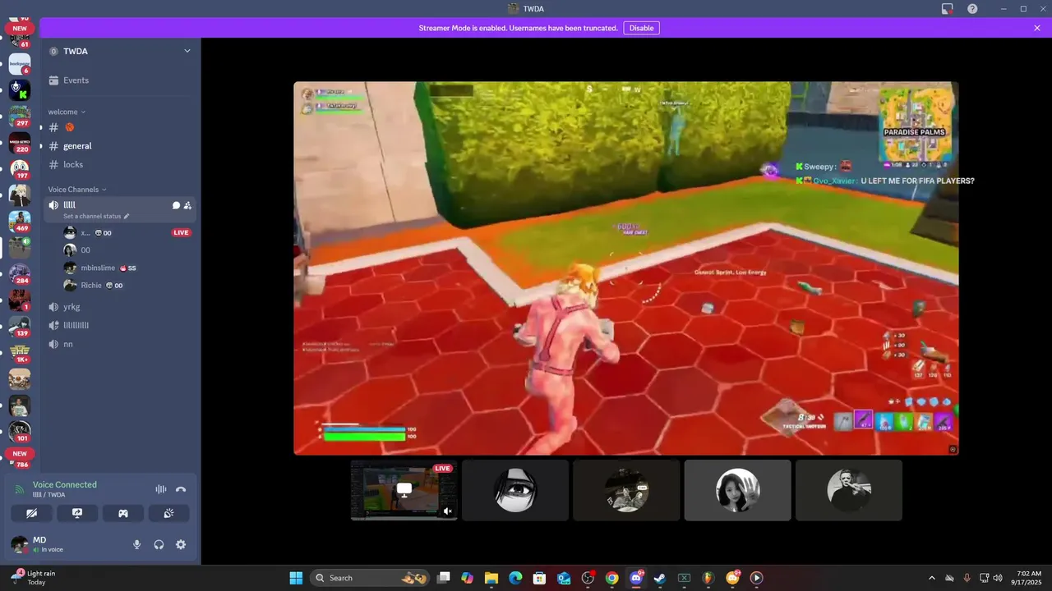
Task: Mute the microphone
Action: click(137, 544)
